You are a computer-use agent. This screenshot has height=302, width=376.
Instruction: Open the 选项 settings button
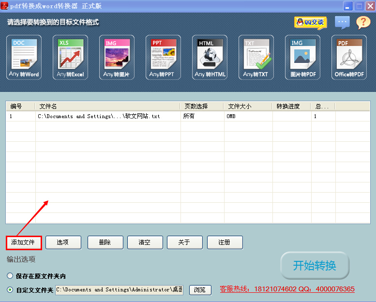click(63, 242)
